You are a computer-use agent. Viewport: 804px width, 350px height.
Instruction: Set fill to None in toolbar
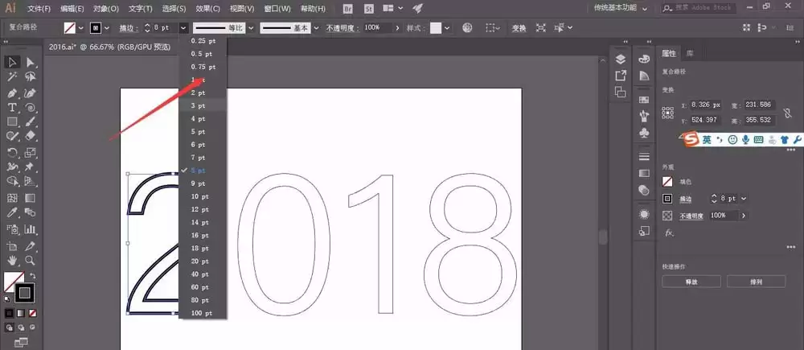pos(33,312)
